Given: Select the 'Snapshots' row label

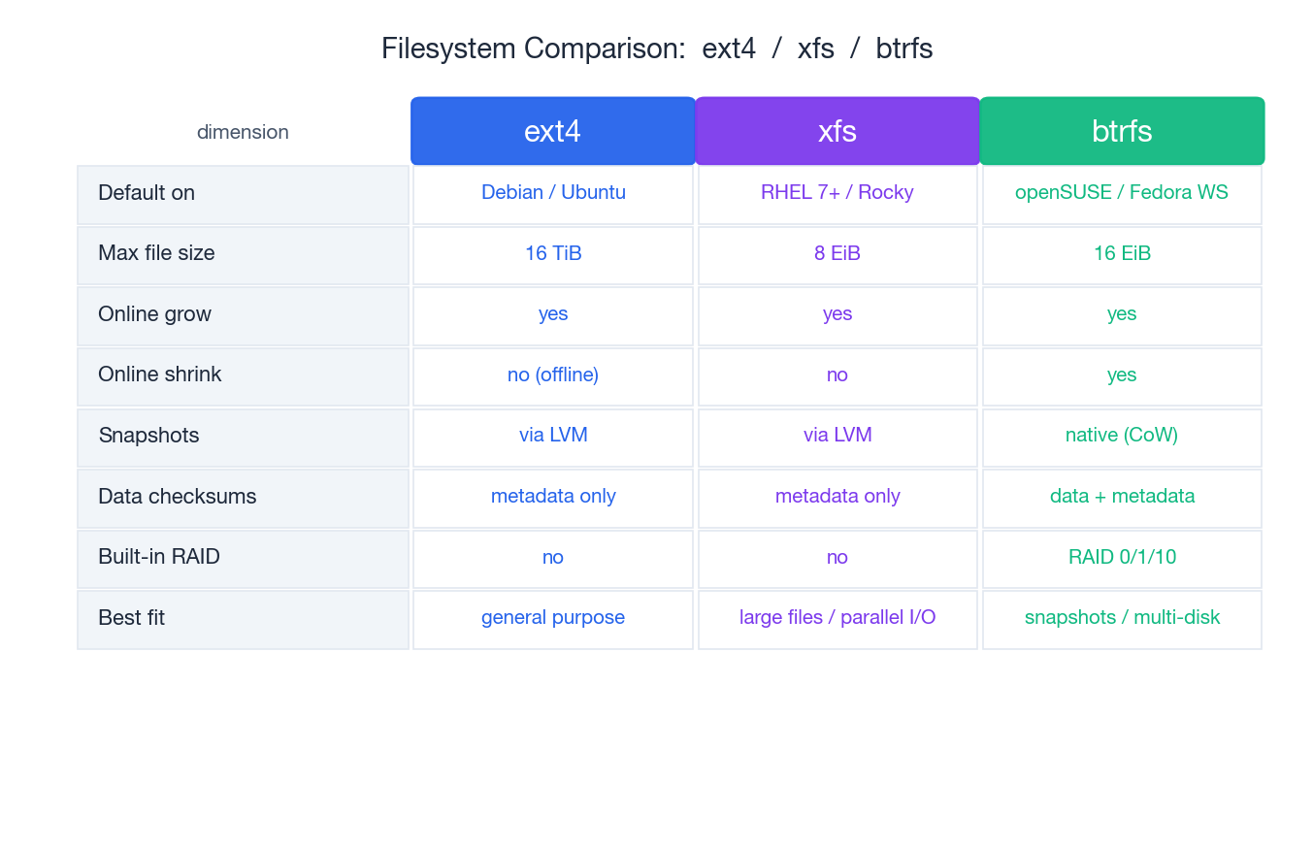Looking at the screenshot, I should [148, 436].
